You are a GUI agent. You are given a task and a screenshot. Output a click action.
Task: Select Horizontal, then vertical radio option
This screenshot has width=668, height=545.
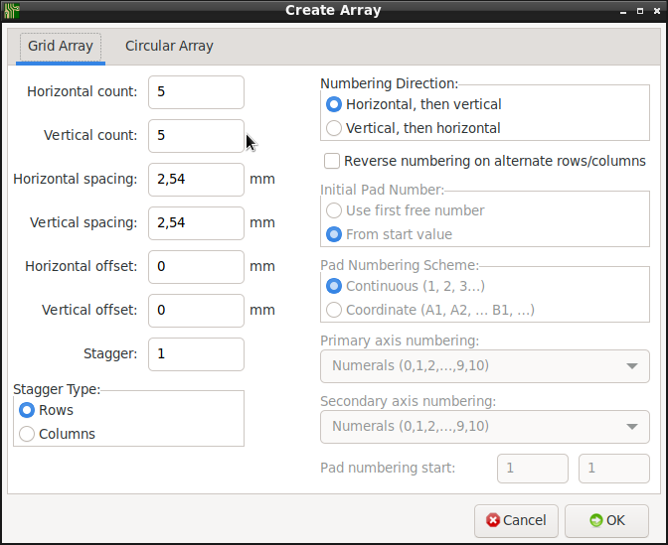pyautogui.click(x=414, y=104)
